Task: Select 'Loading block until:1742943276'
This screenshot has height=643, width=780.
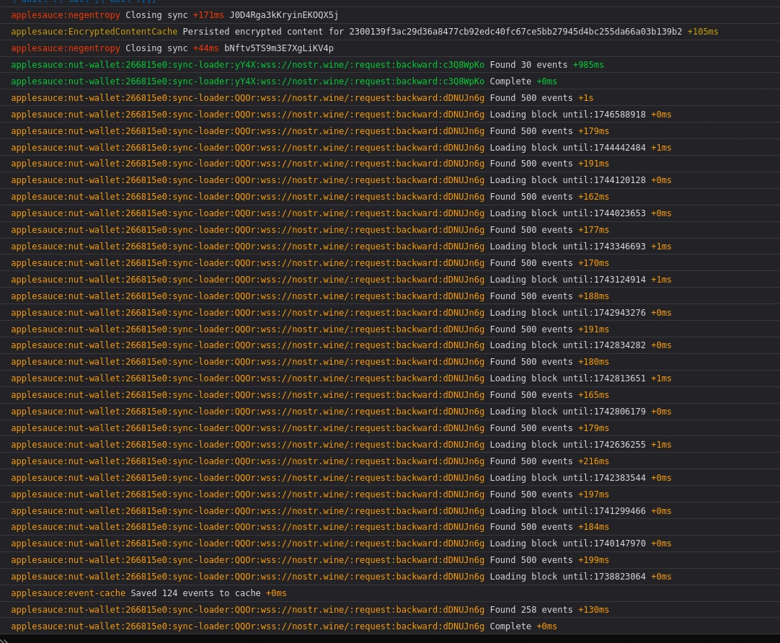Action: 567,313
